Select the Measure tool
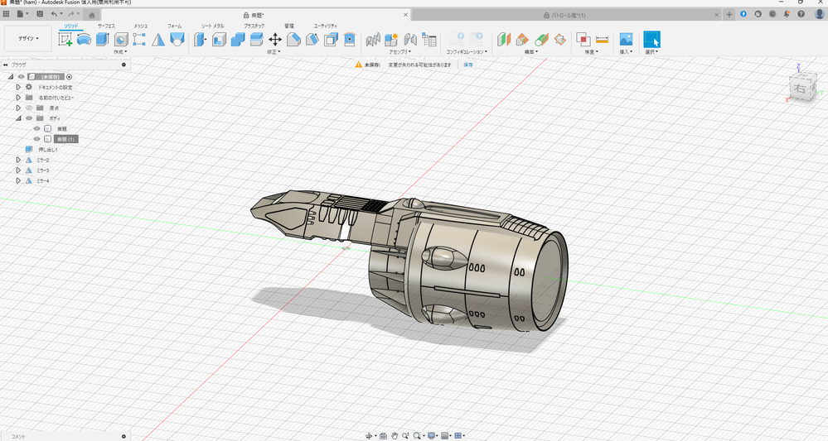The image size is (828, 441). (602, 40)
